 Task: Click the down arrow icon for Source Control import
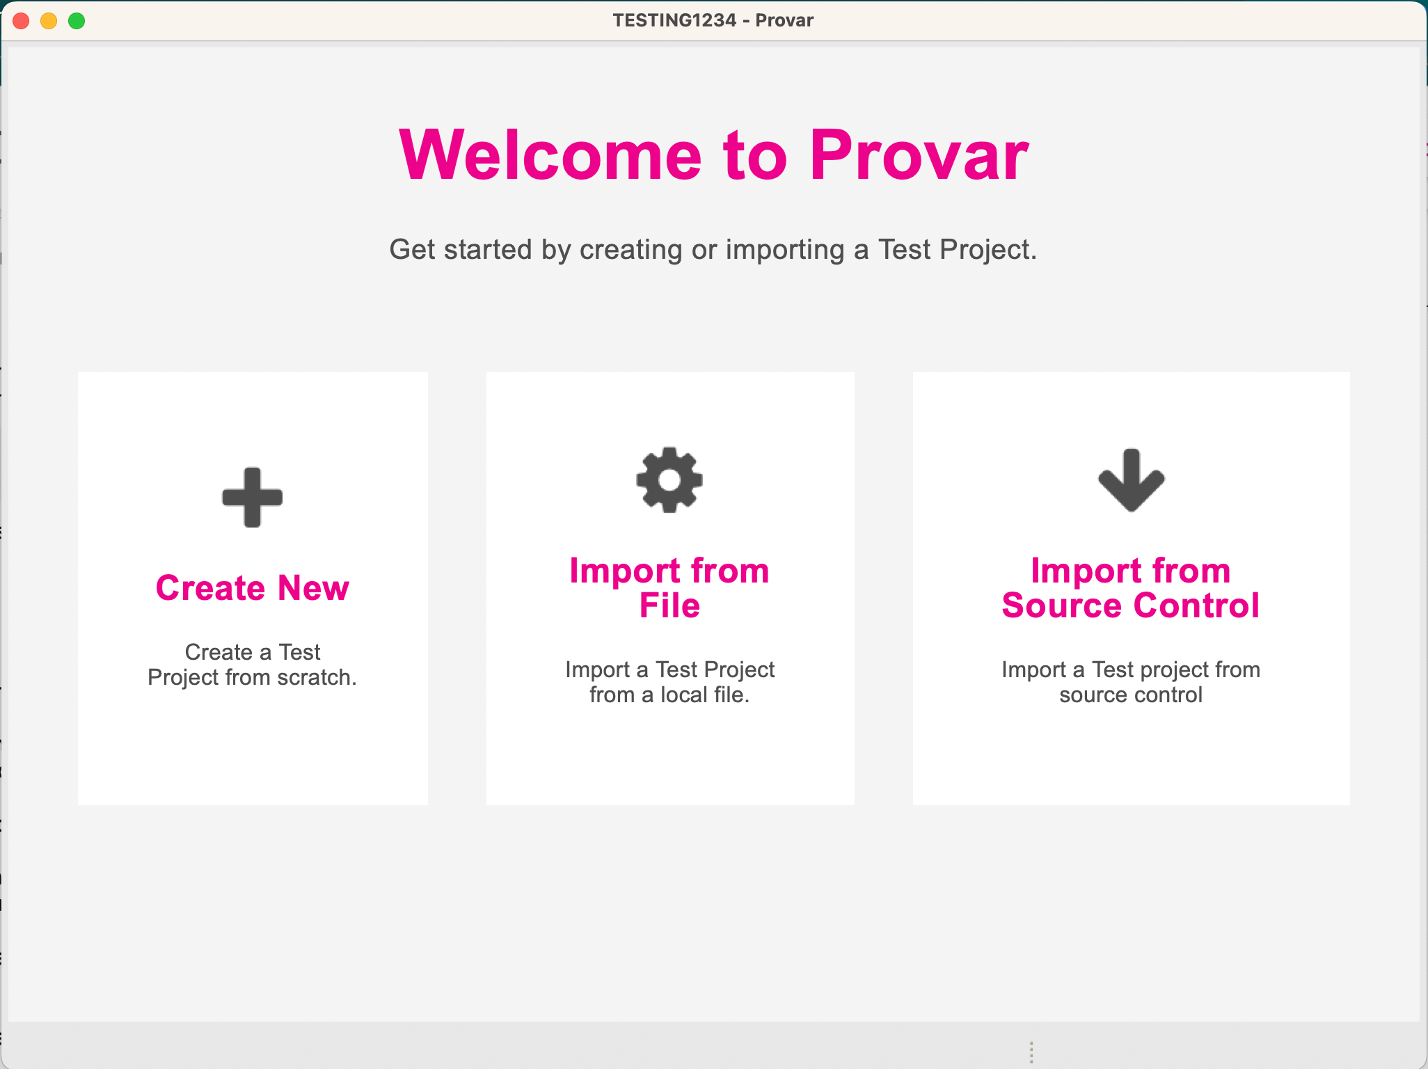tap(1132, 480)
